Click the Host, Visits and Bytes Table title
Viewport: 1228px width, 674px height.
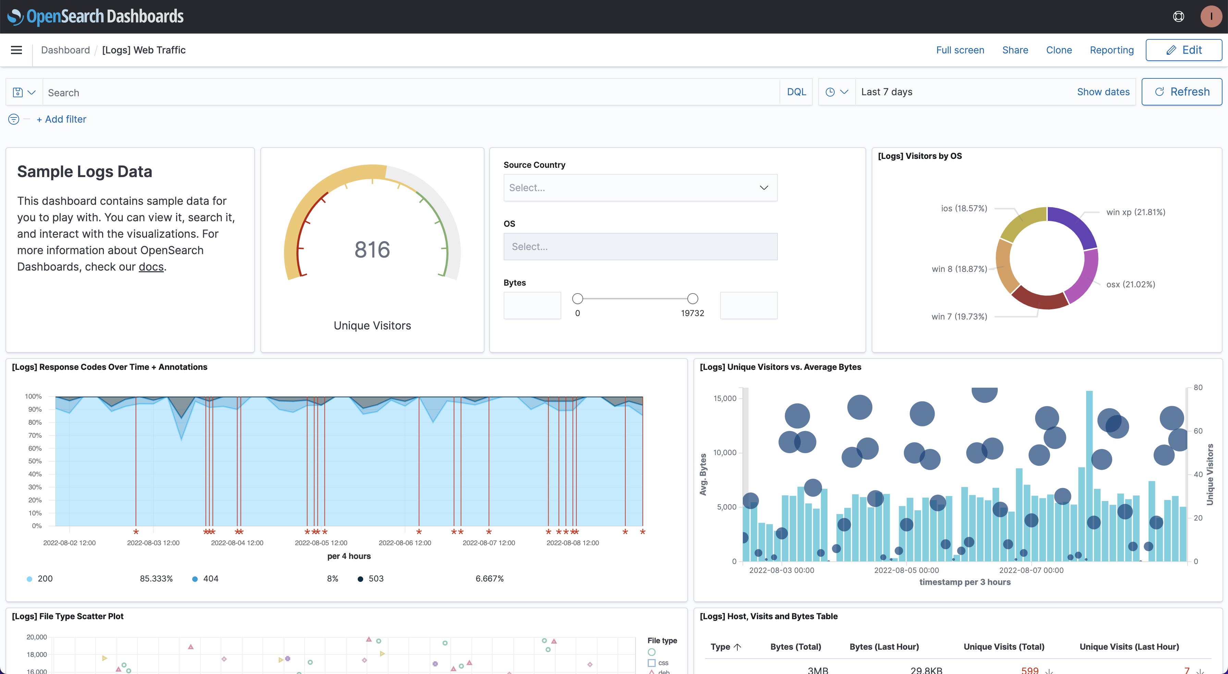(768, 616)
